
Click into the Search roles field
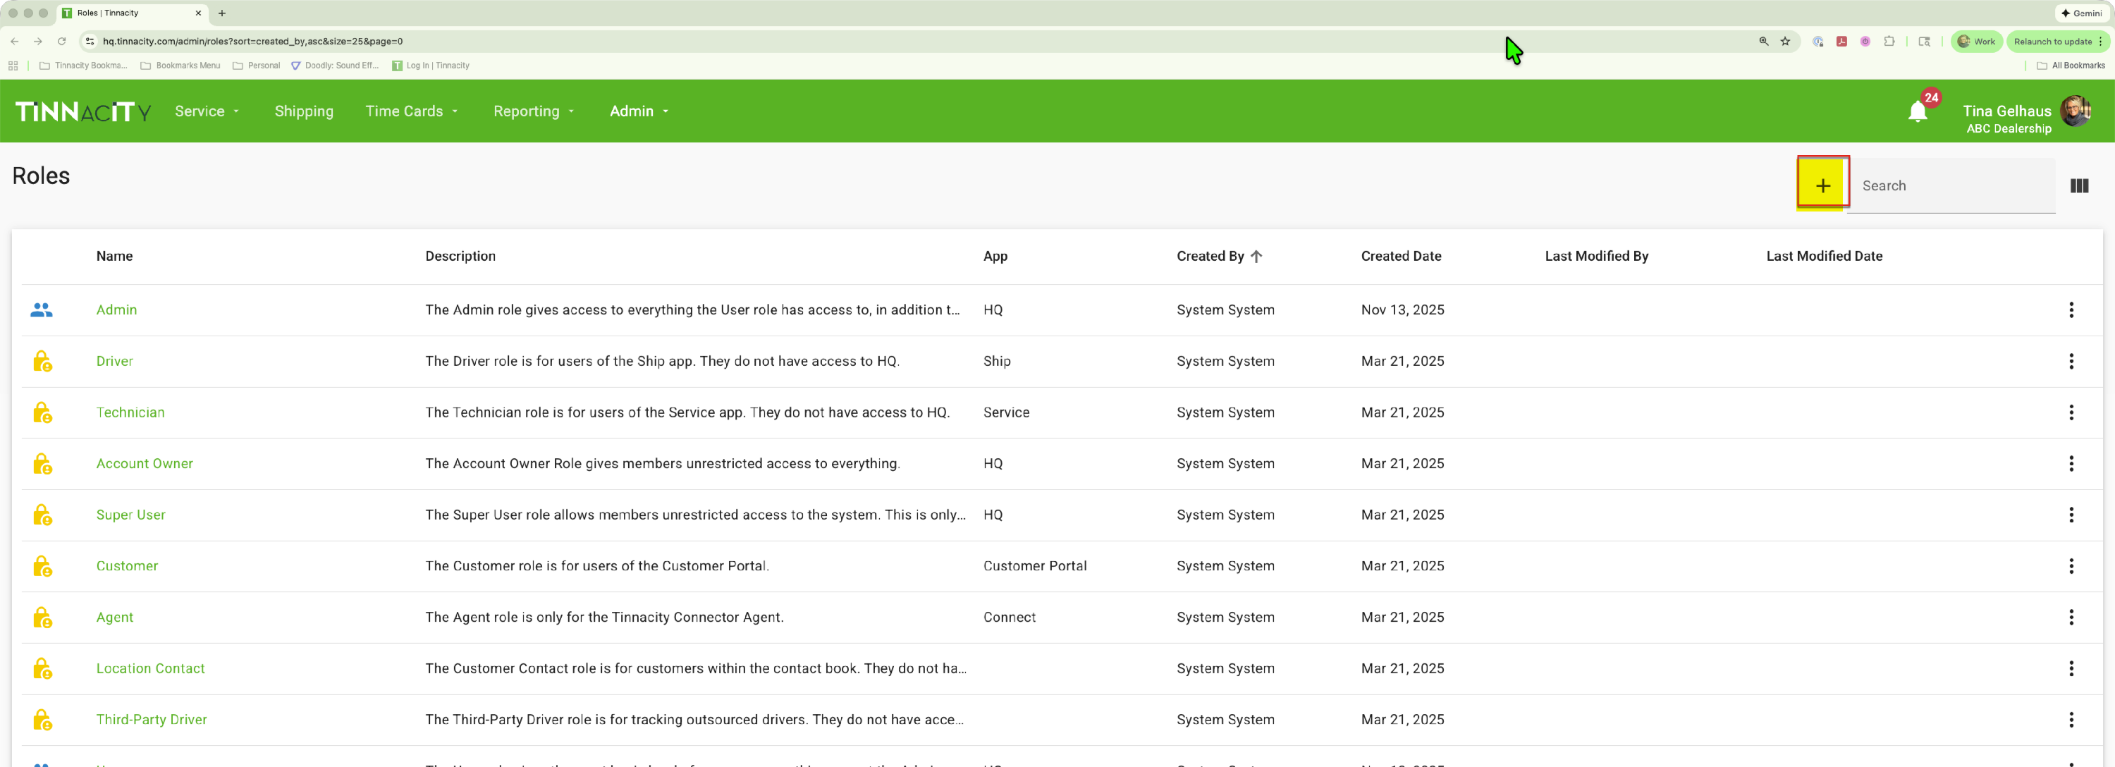tap(1951, 185)
